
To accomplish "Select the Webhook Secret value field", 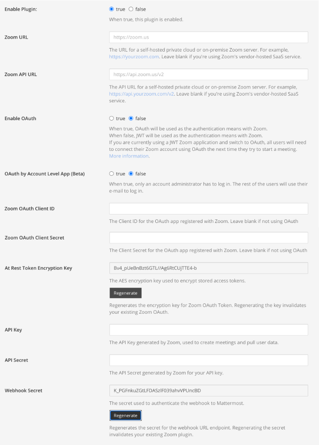I will (x=208, y=391).
